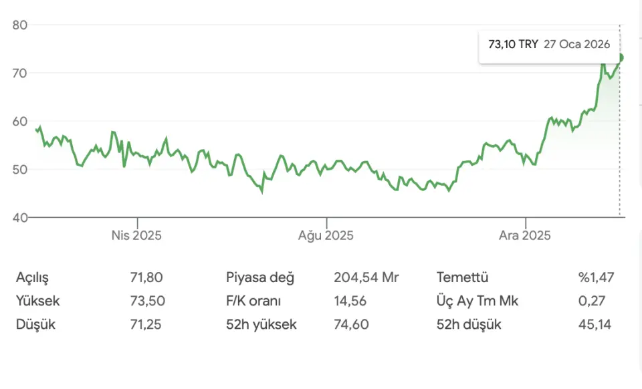
Task: Select the Açılış label
Action: coord(32,277)
